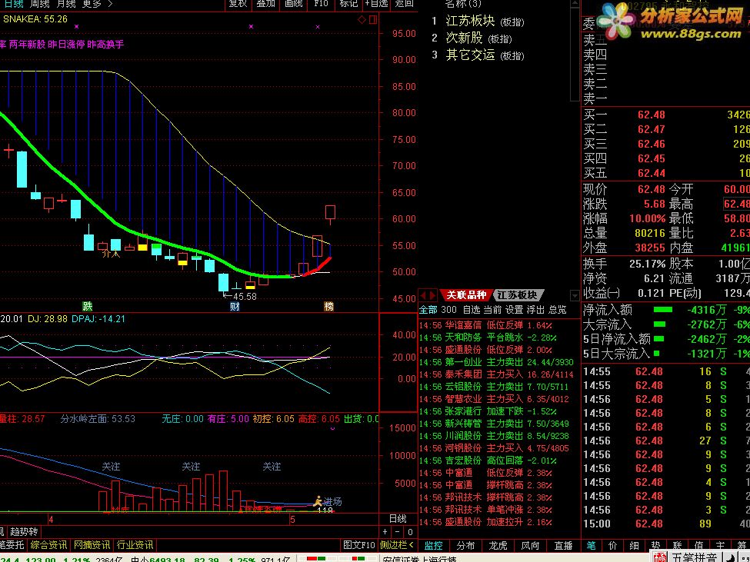Open the 风向 bottom tab
Screen dimensions: 750x562
[530, 545]
